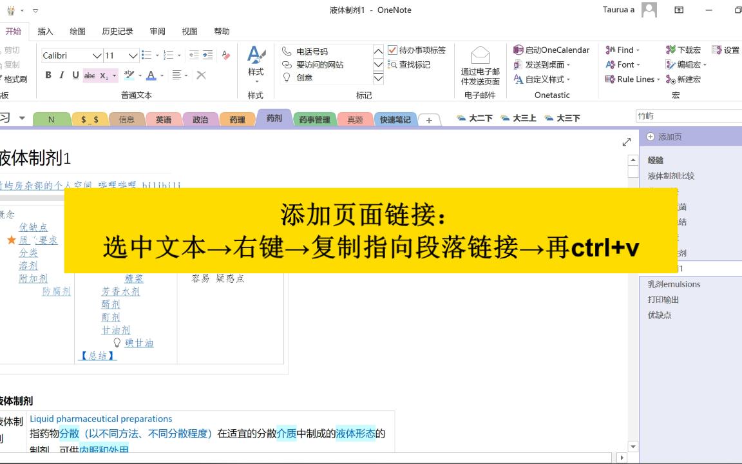
Task: Select the 药事管理 section tab
Action: pyautogui.click(x=314, y=119)
